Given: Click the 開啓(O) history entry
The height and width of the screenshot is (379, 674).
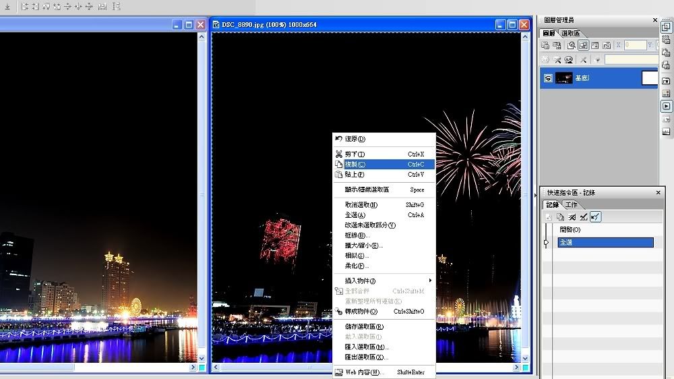Looking at the screenshot, I should 570,230.
